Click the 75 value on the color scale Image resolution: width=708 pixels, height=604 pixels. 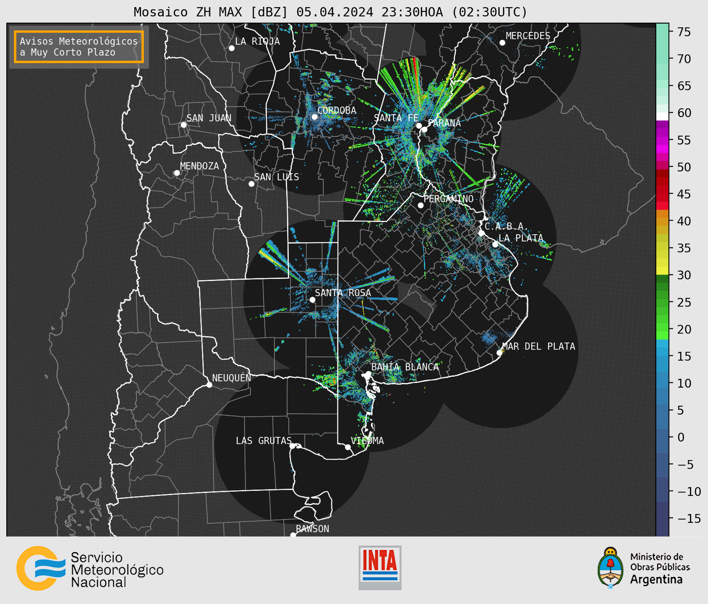(684, 32)
